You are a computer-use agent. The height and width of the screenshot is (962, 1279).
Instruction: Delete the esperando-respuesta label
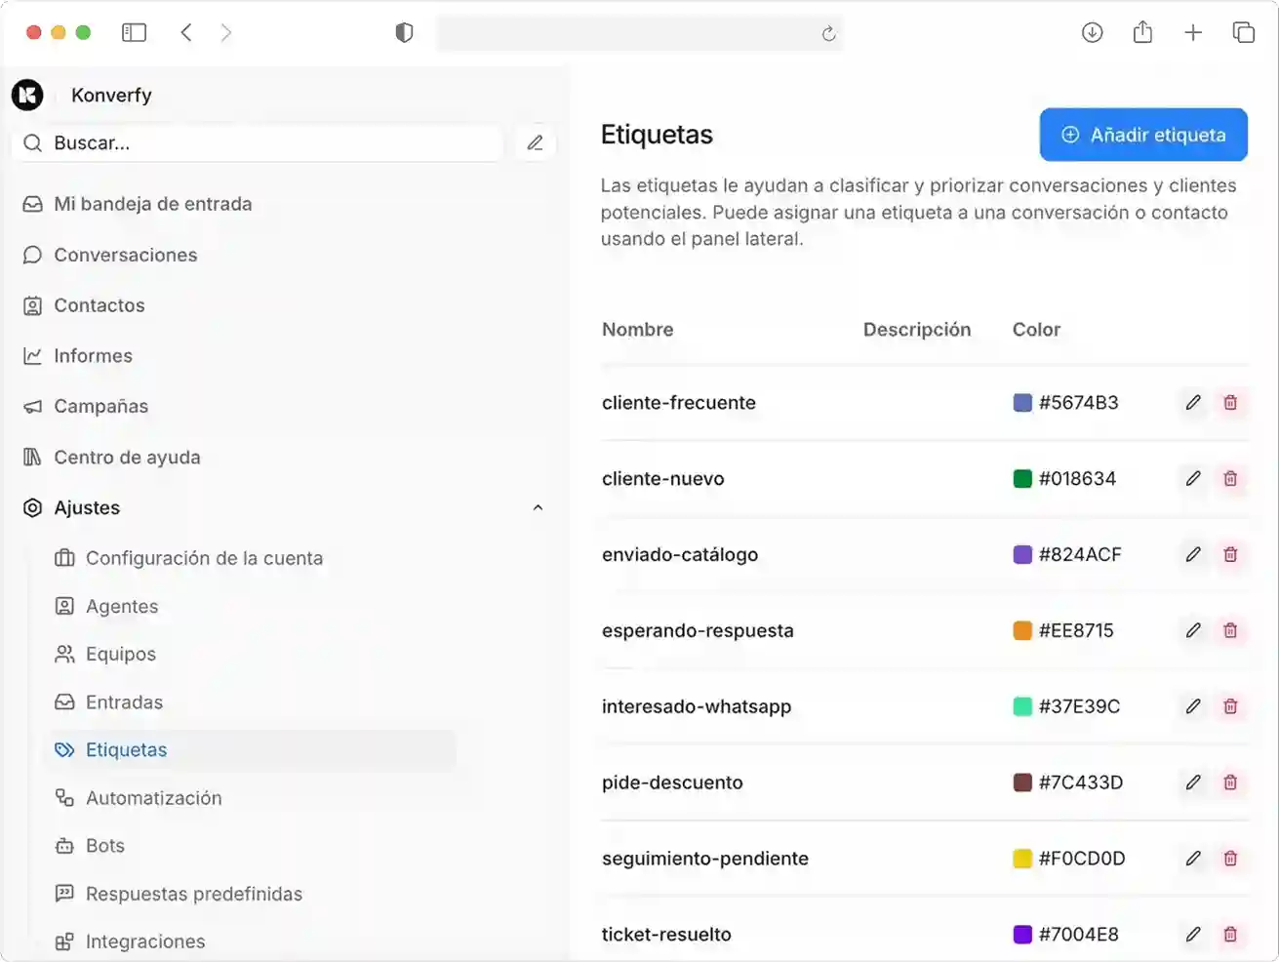coord(1230,630)
